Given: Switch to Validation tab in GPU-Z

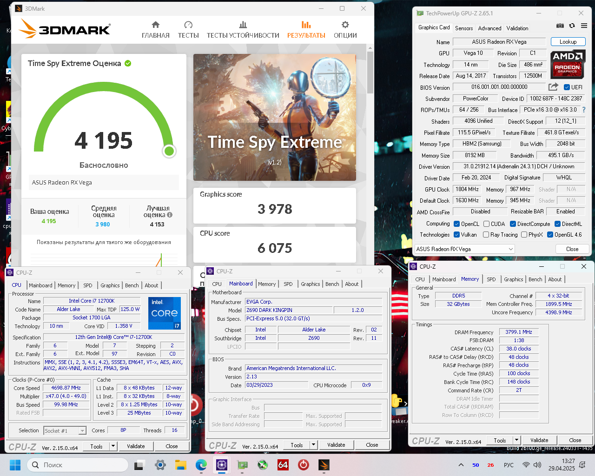Looking at the screenshot, I should [x=517, y=28].
